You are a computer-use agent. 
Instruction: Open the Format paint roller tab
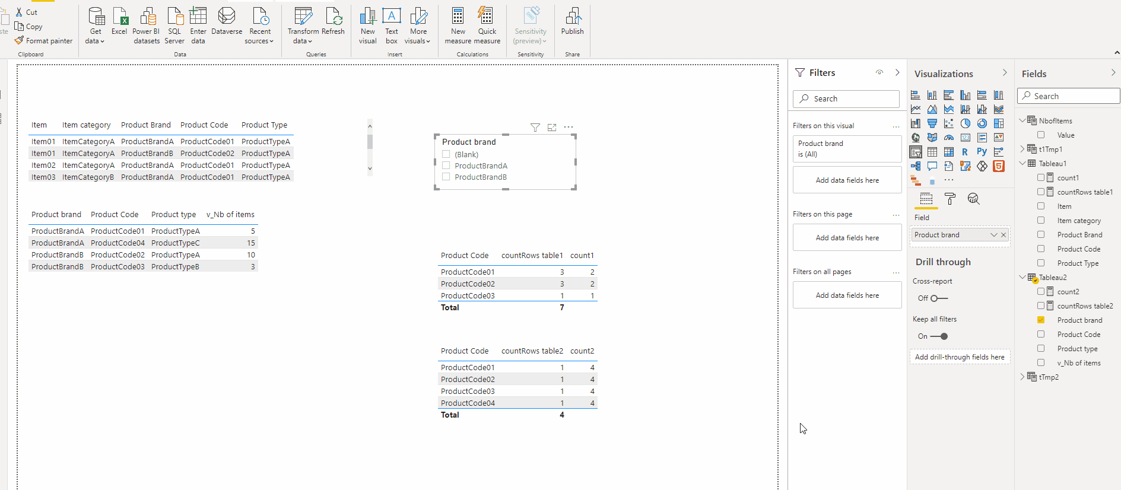click(950, 199)
